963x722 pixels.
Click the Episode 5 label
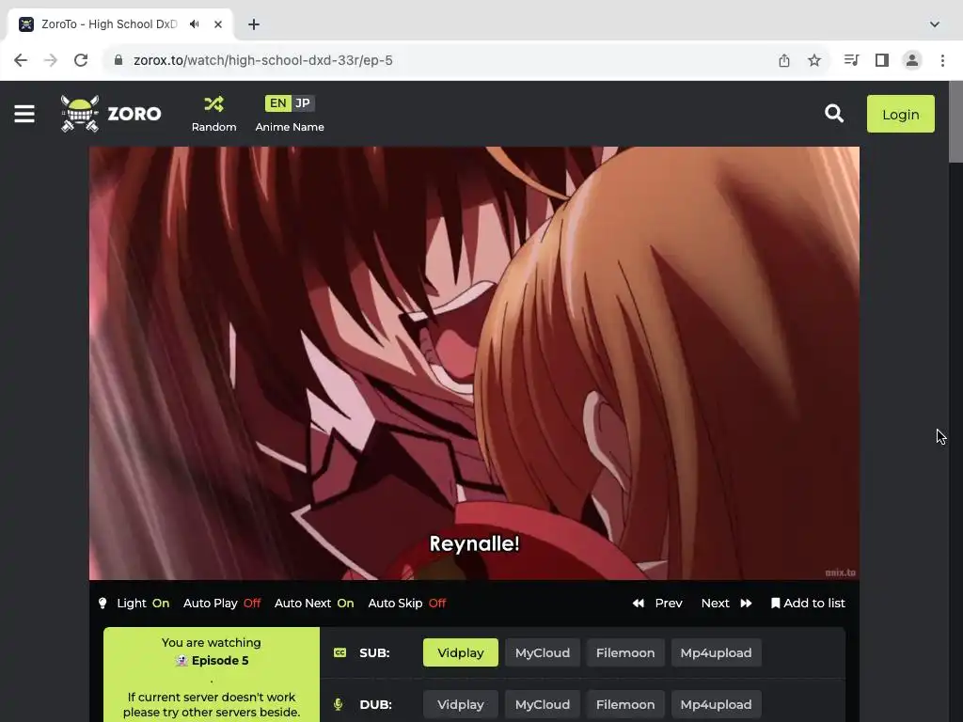(220, 661)
